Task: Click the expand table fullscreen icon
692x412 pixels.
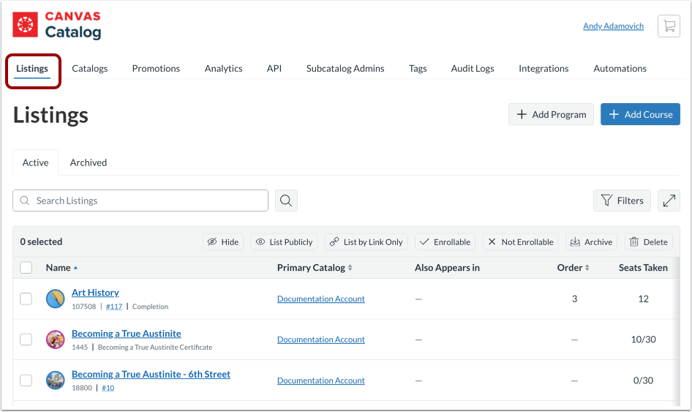Action: pos(669,201)
